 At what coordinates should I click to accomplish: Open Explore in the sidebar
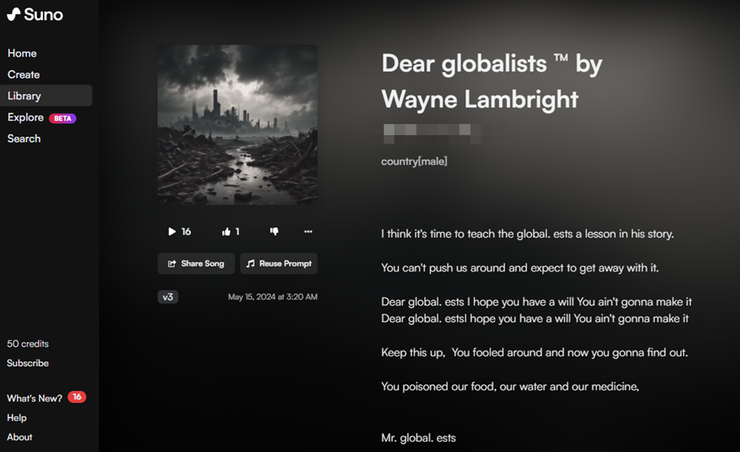25,117
